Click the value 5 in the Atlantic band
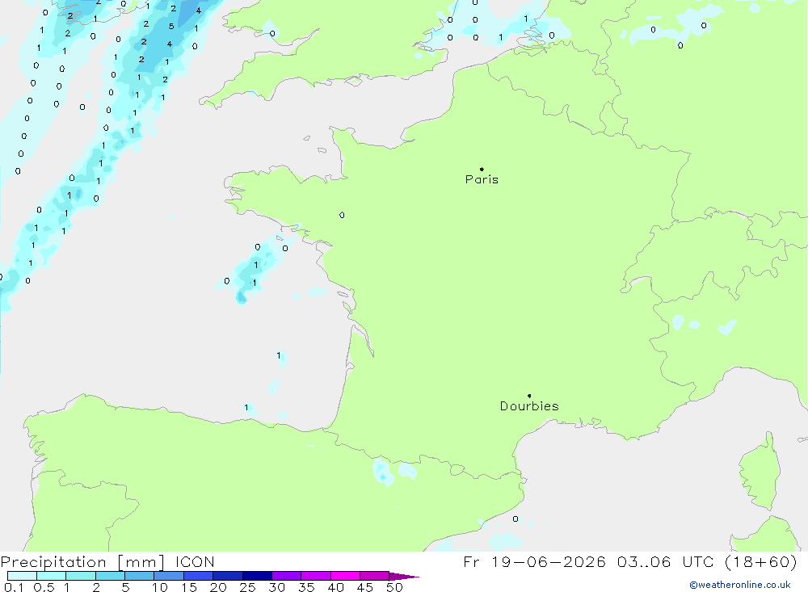Image resolution: width=808 pixels, height=592 pixels. click(171, 27)
